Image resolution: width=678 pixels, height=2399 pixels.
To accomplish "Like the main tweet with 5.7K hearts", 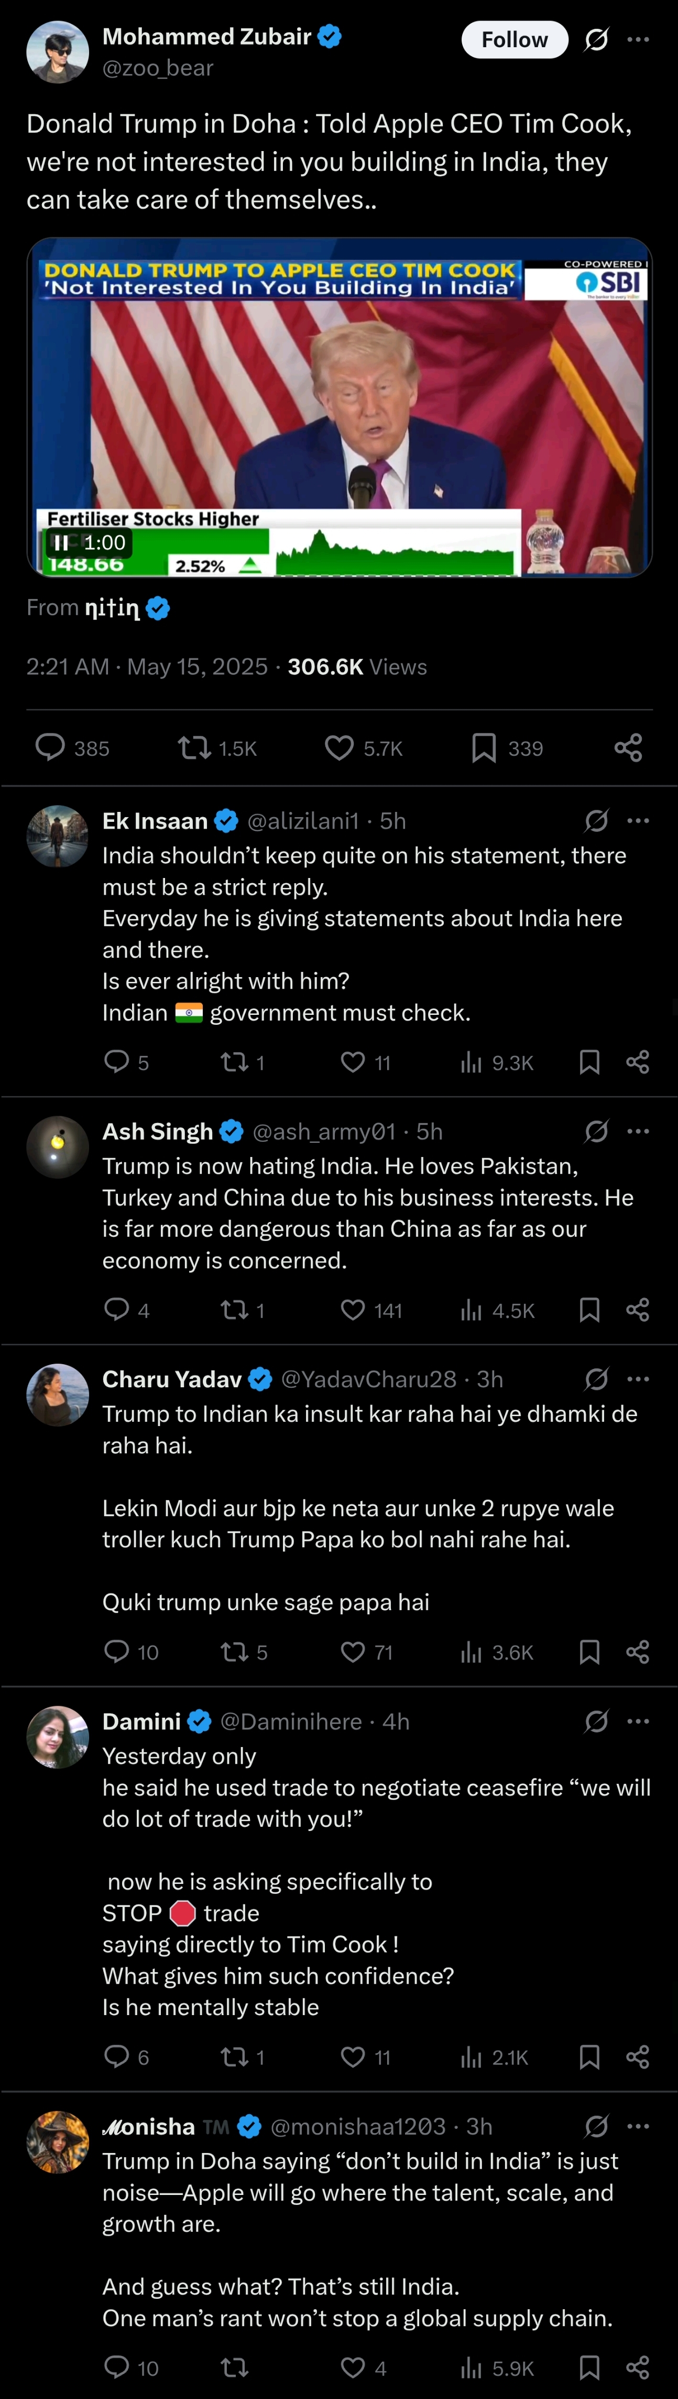I will (x=364, y=748).
